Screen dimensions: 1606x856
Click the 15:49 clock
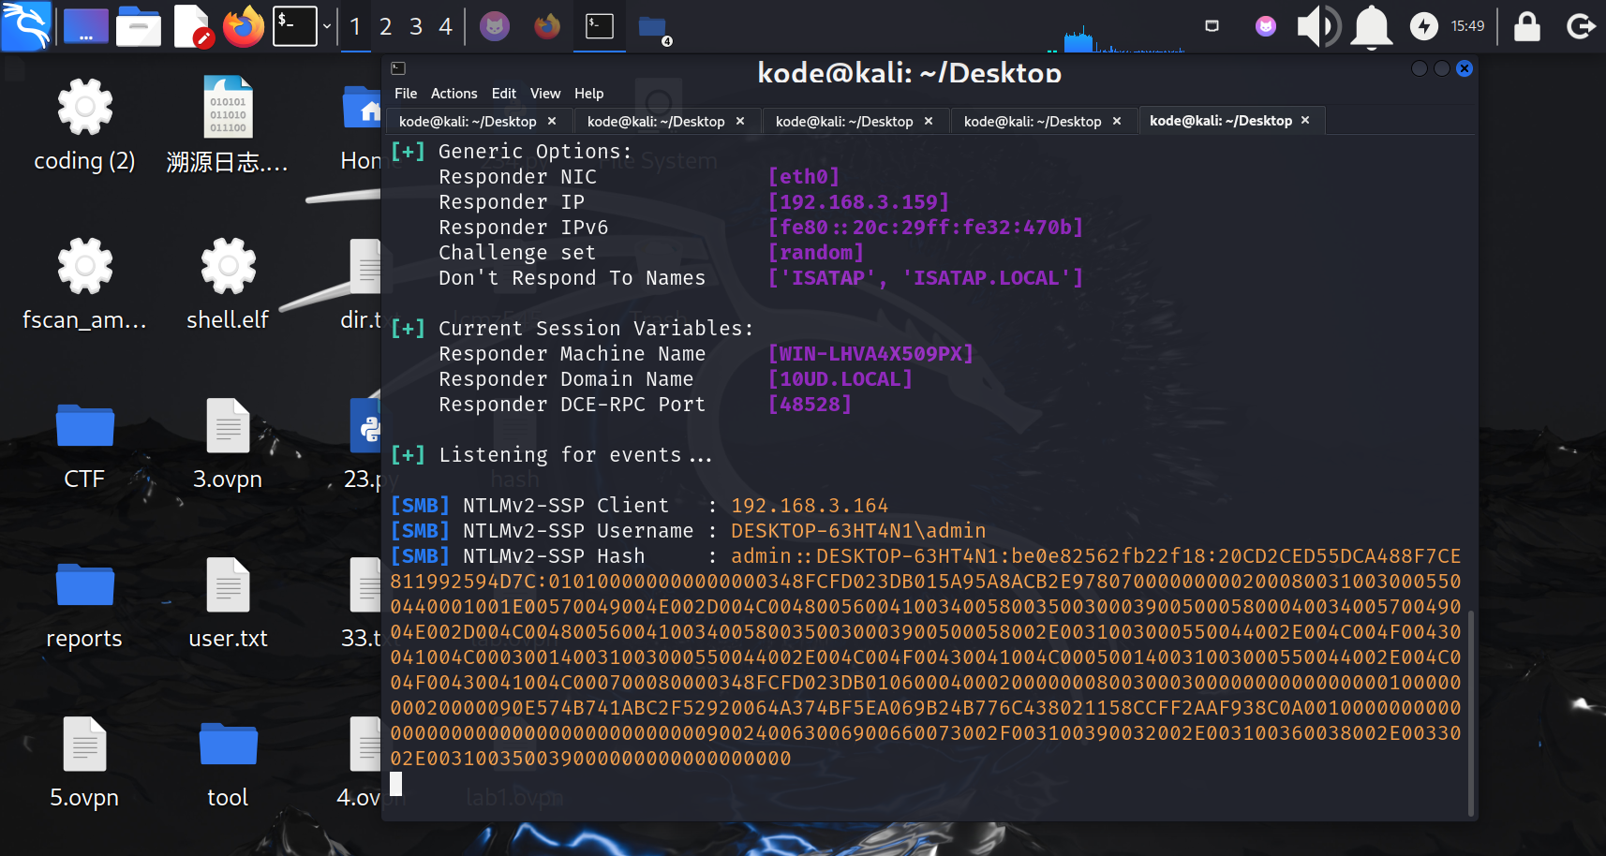[1467, 26]
